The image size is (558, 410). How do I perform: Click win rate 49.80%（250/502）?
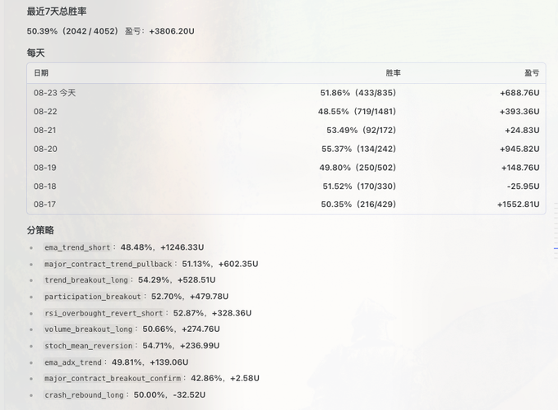tap(357, 168)
